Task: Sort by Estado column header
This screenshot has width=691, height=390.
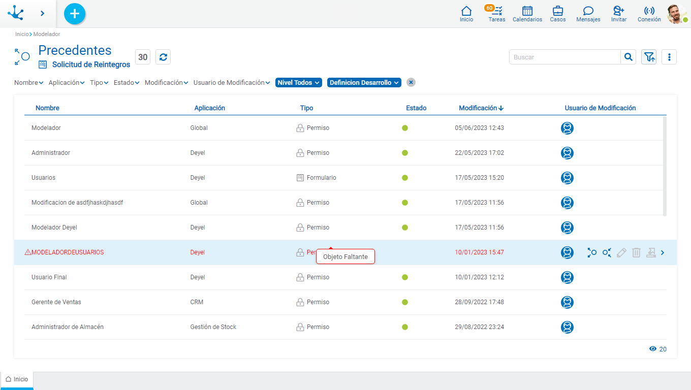Action: (x=416, y=108)
